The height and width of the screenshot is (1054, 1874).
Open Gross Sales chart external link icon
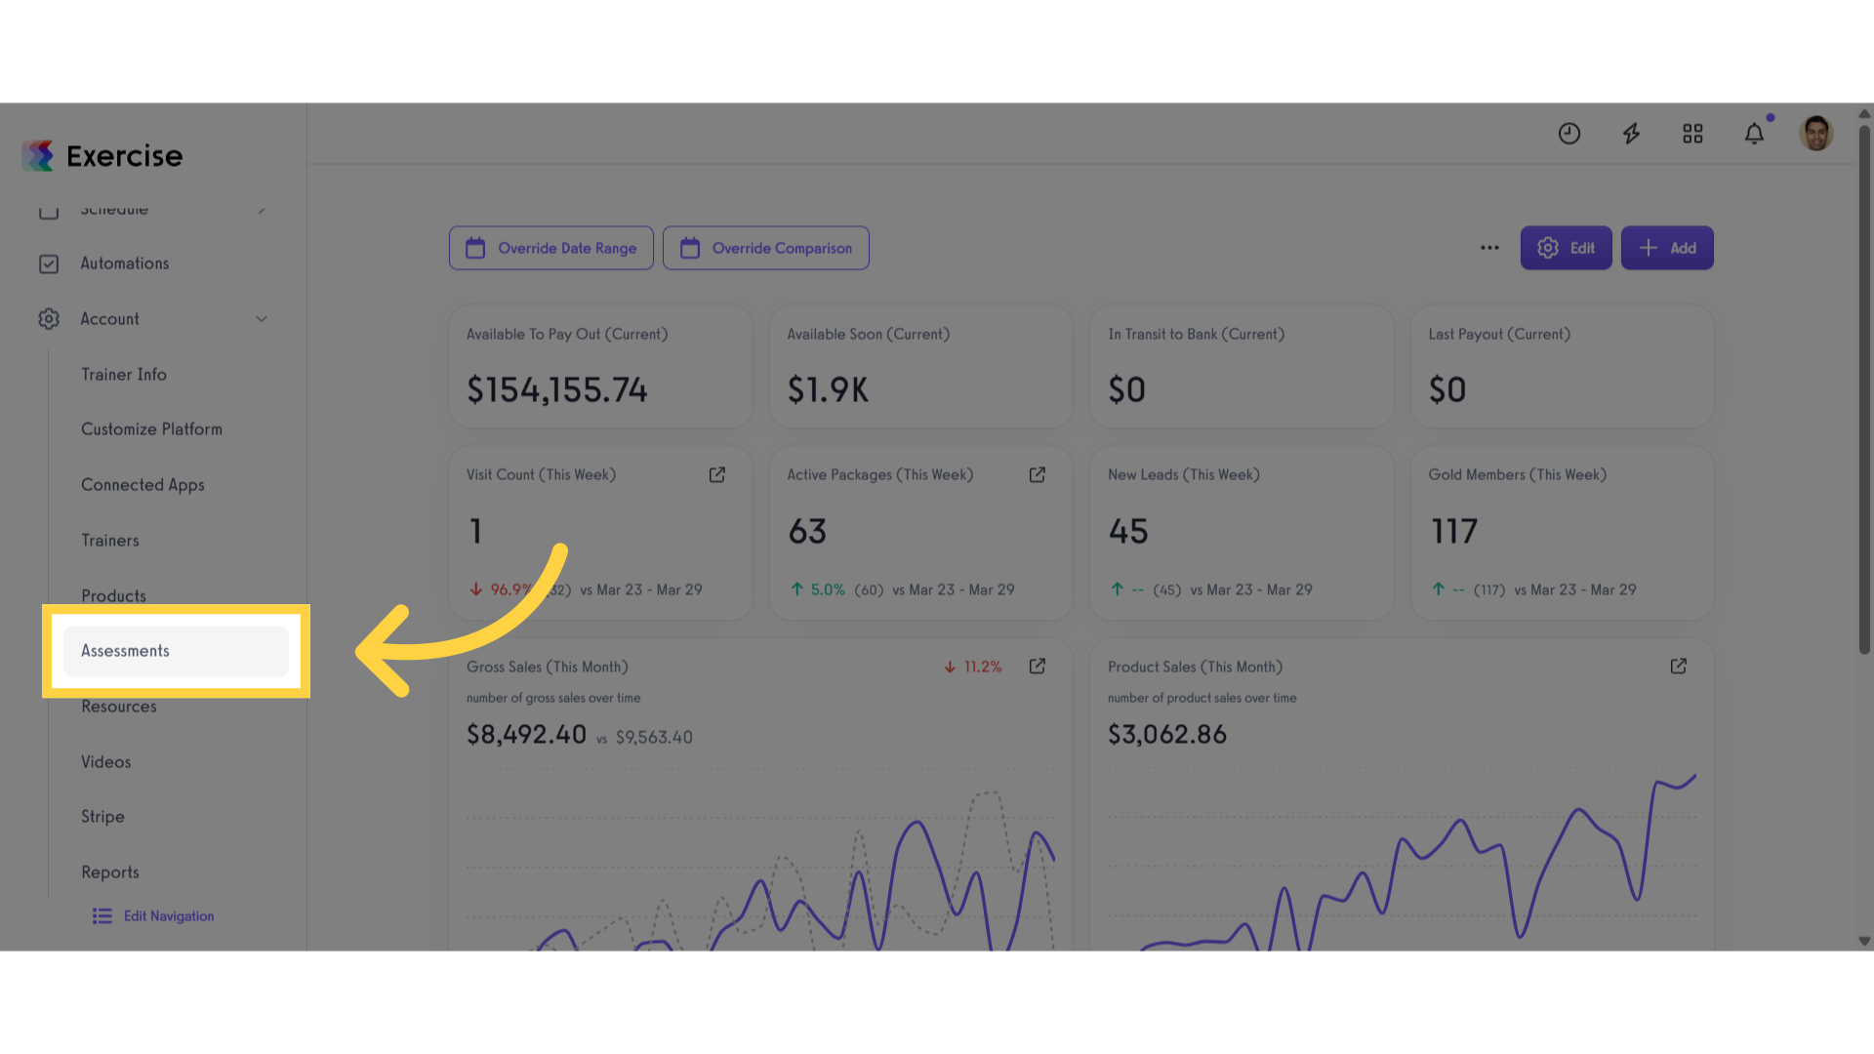(1038, 666)
